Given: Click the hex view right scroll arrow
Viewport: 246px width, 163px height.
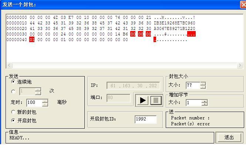Looking at the screenshot, I should 240,65.
